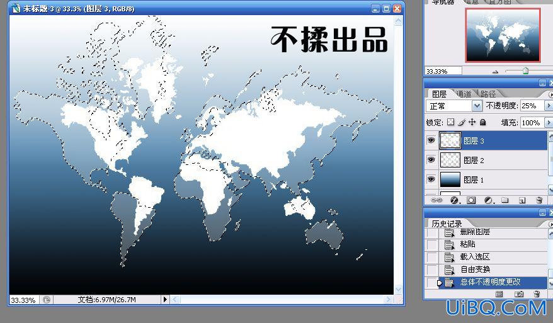Open the History panel flyout menu arrow
The width and height of the screenshot is (553, 323).
click(550, 224)
